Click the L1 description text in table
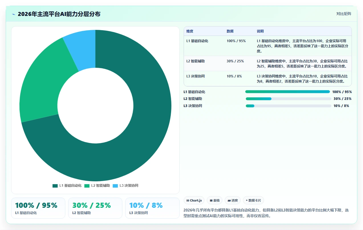363x230 pixels. tap(303, 46)
